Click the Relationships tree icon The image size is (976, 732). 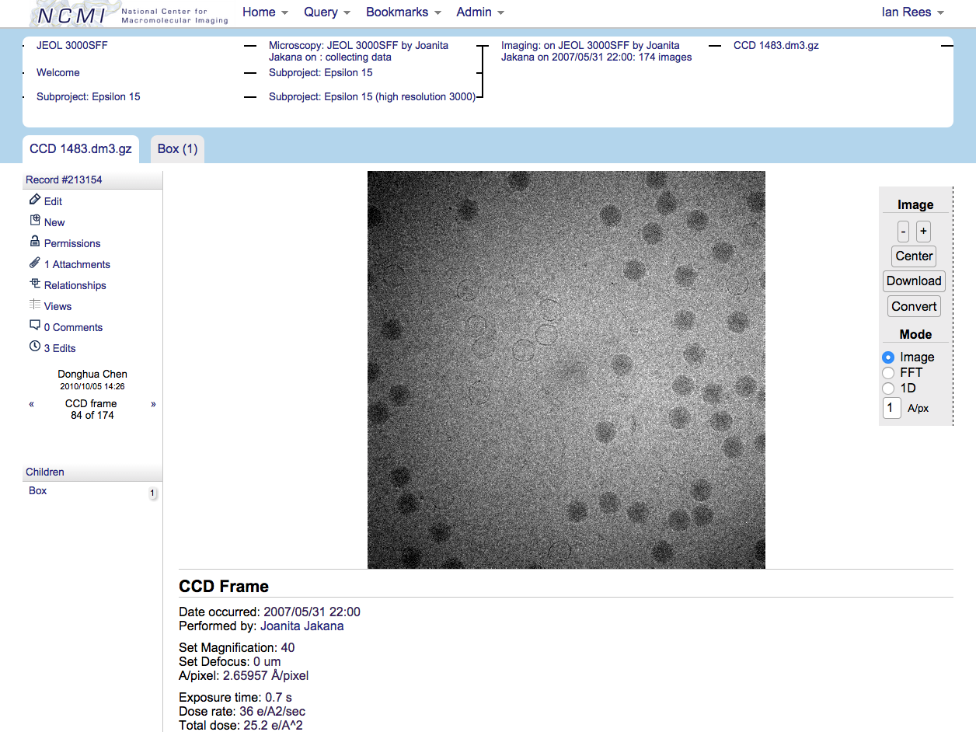35,284
